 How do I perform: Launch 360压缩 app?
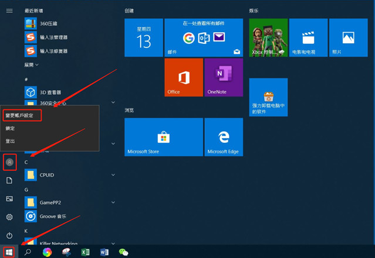[x=70, y=23]
